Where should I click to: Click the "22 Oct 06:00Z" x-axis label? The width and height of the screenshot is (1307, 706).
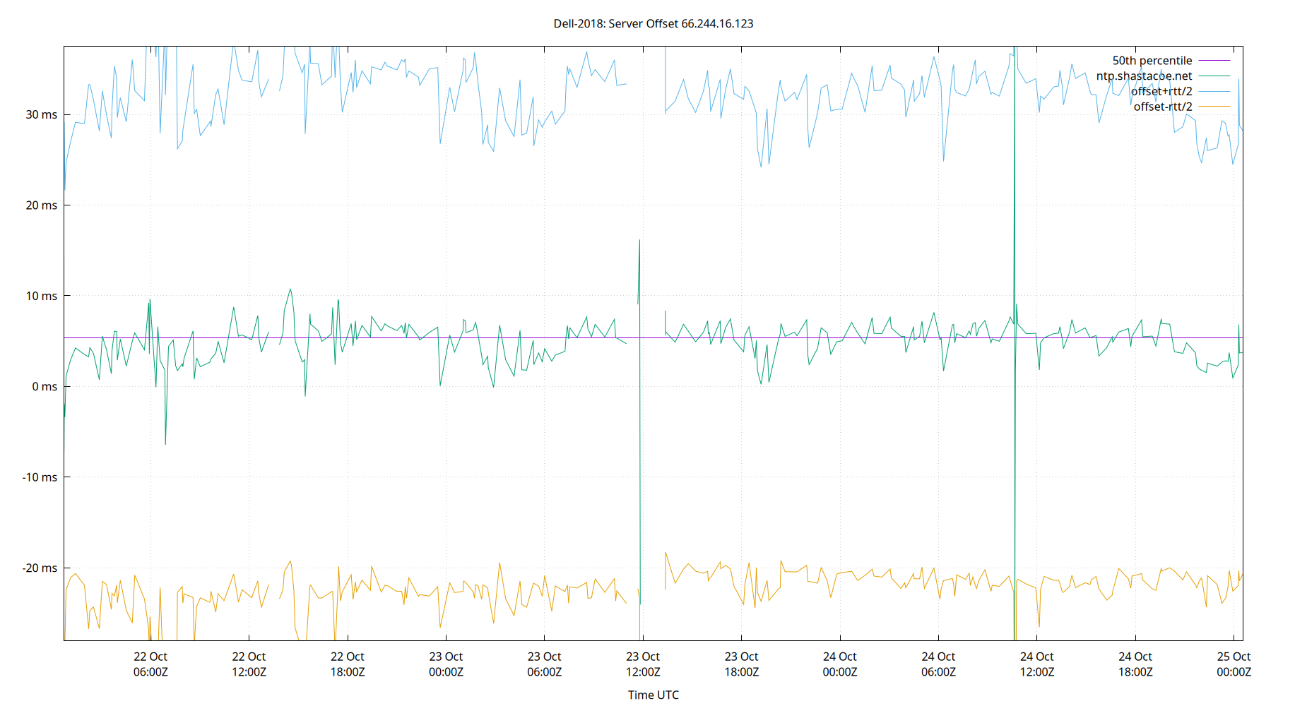click(150, 664)
